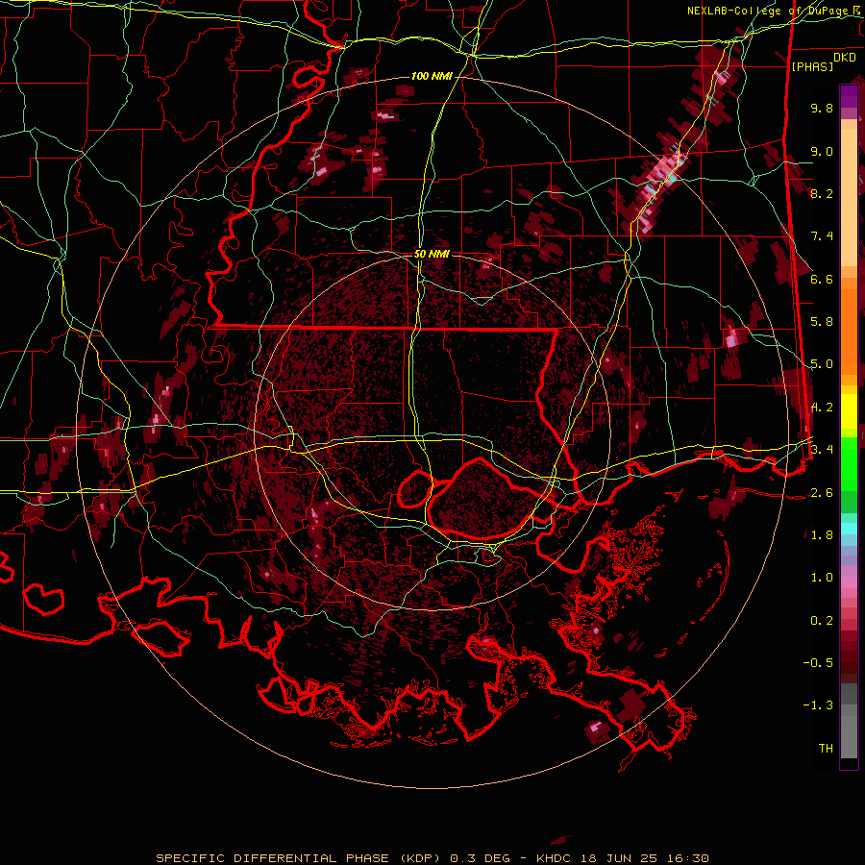Click the 4.2 scale value

(x=822, y=408)
